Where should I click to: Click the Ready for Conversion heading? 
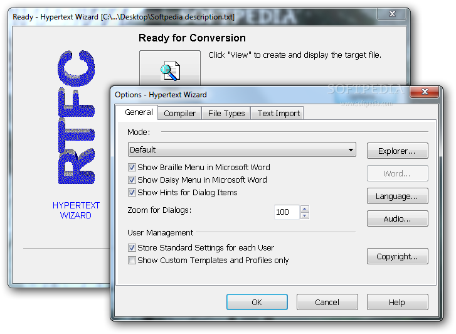192,38
